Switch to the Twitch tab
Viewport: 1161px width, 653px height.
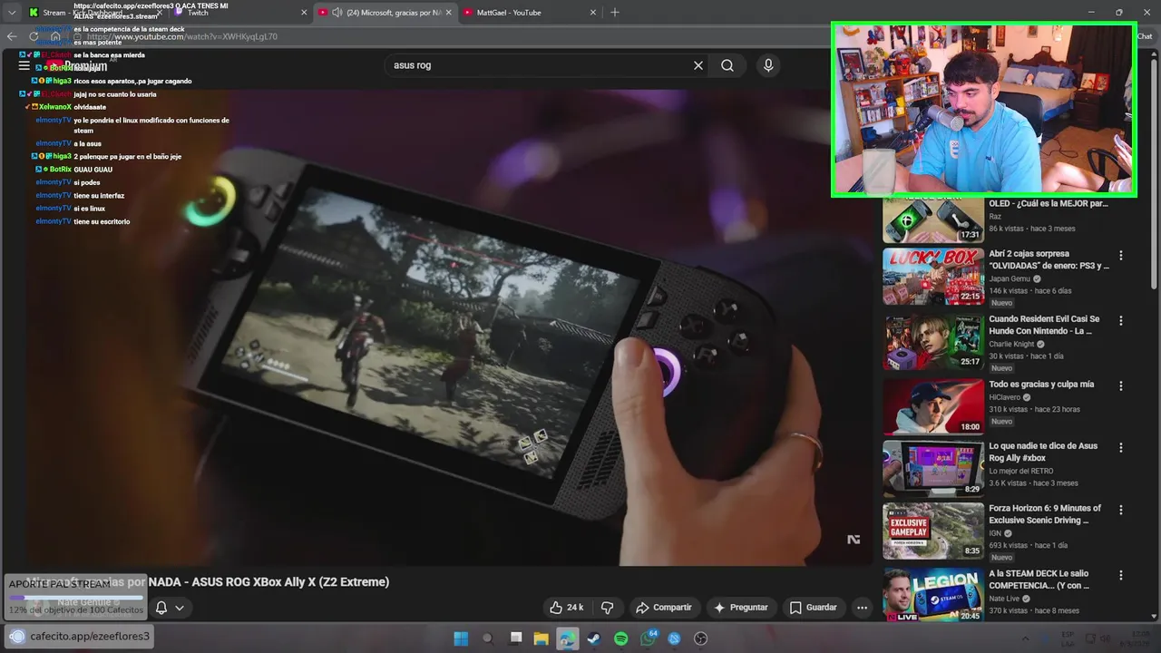click(240, 13)
